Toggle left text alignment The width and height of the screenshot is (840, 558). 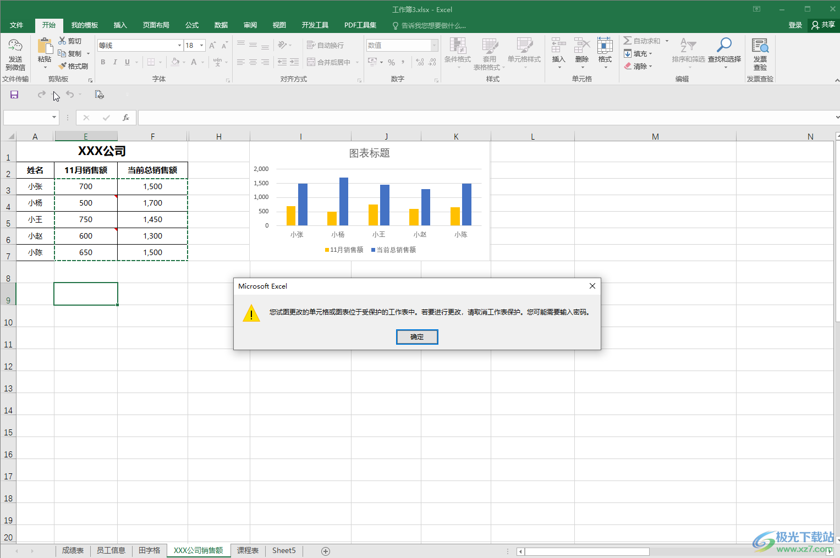pos(241,62)
